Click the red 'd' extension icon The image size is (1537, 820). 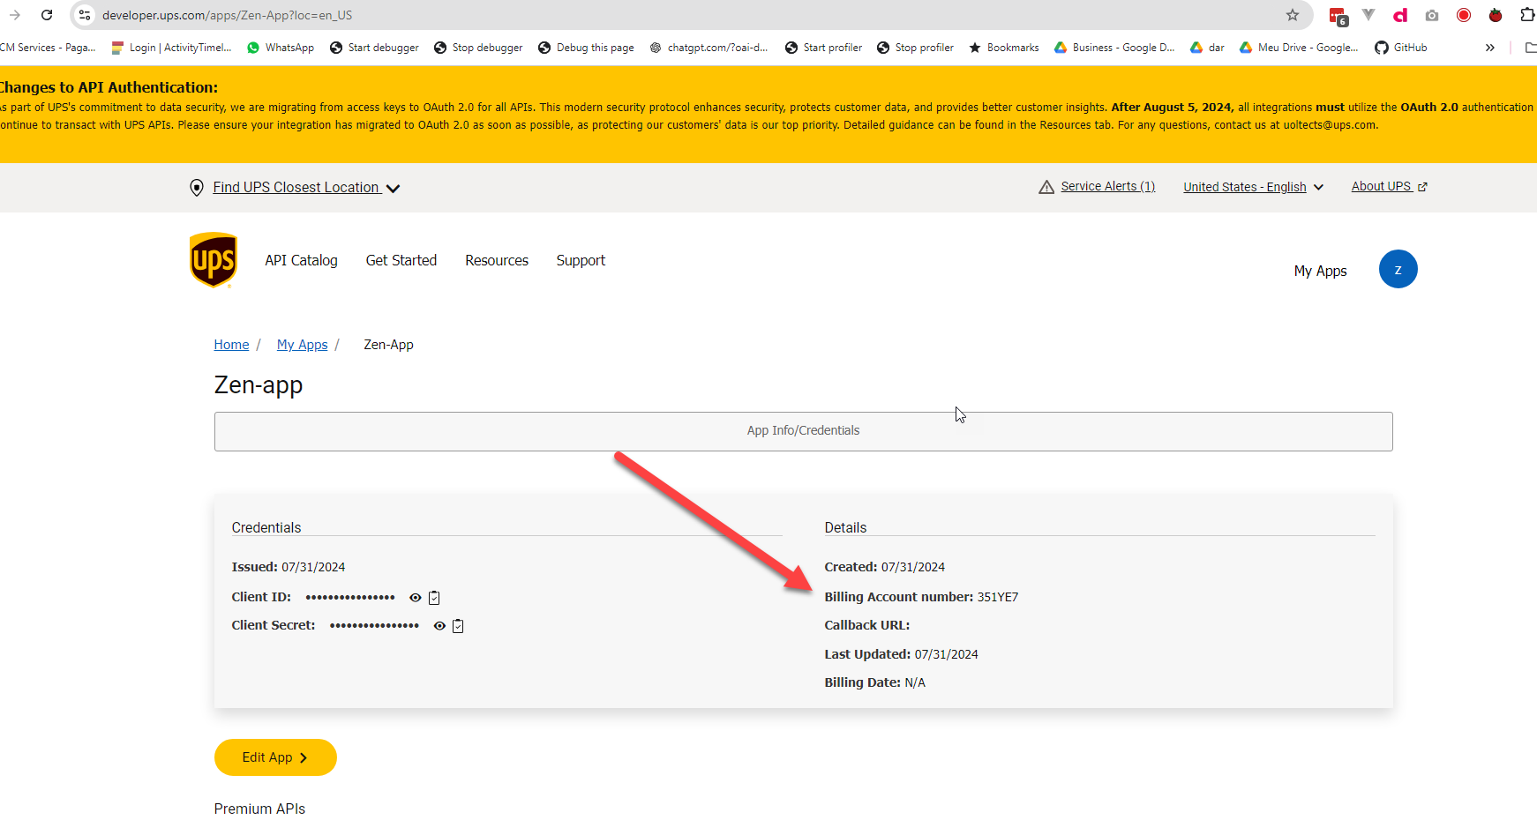point(1400,15)
